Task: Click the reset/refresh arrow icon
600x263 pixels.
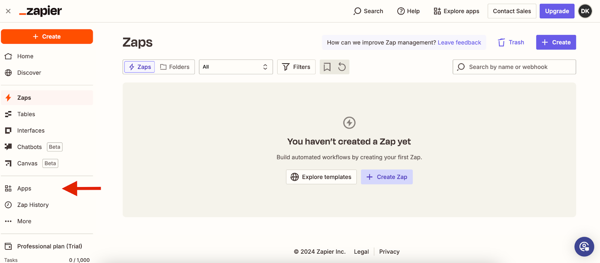Action: 342,67
